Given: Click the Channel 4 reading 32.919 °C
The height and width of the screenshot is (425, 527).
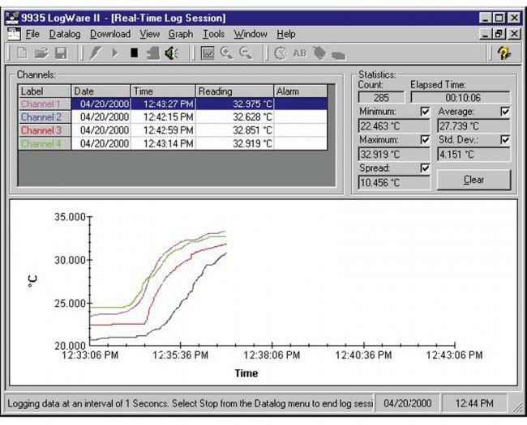Looking at the screenshot, I should 234,143.
